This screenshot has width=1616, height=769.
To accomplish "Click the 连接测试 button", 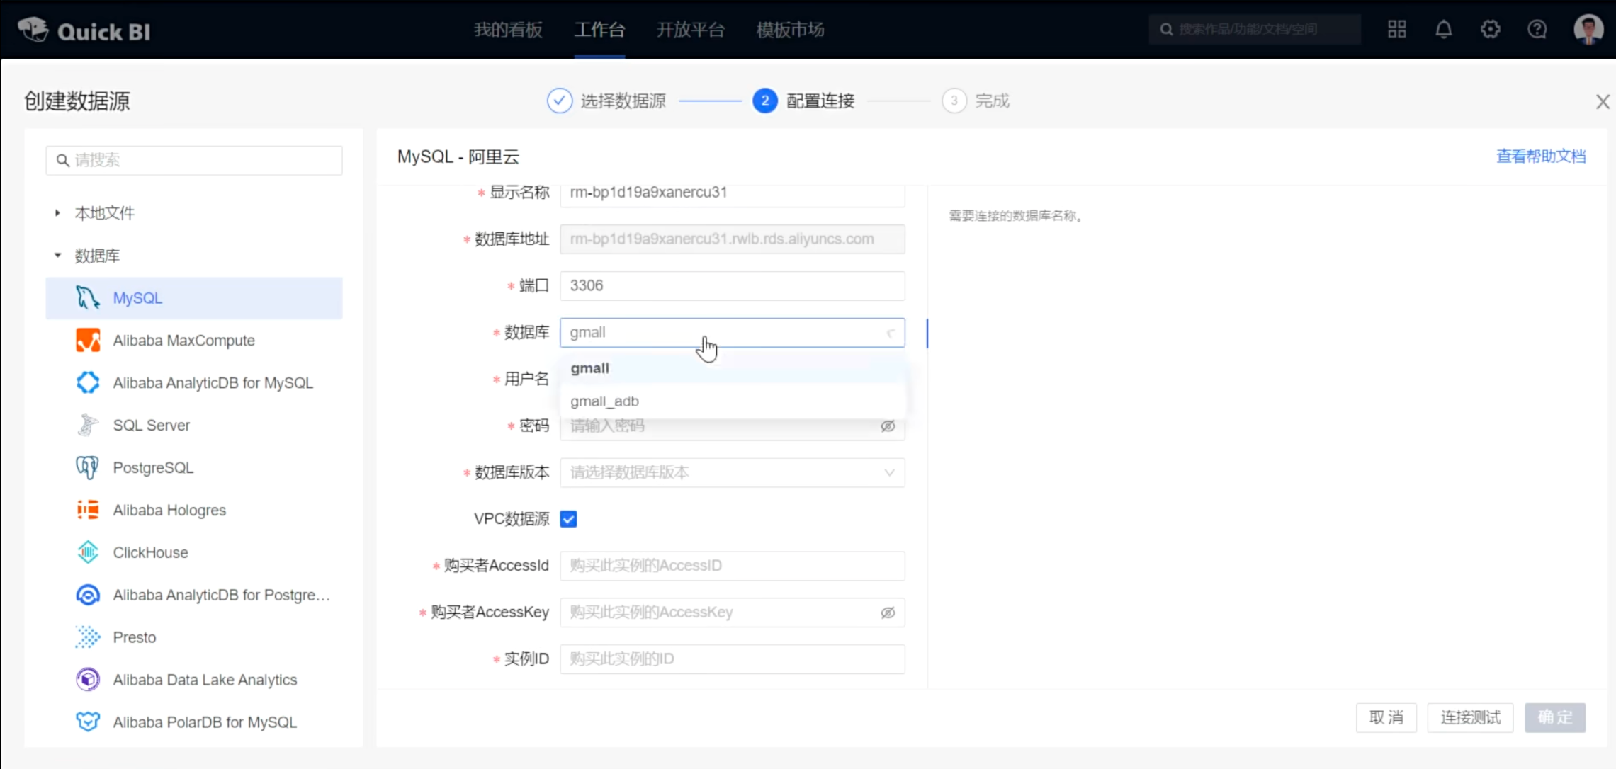I will coord(1470,718).
